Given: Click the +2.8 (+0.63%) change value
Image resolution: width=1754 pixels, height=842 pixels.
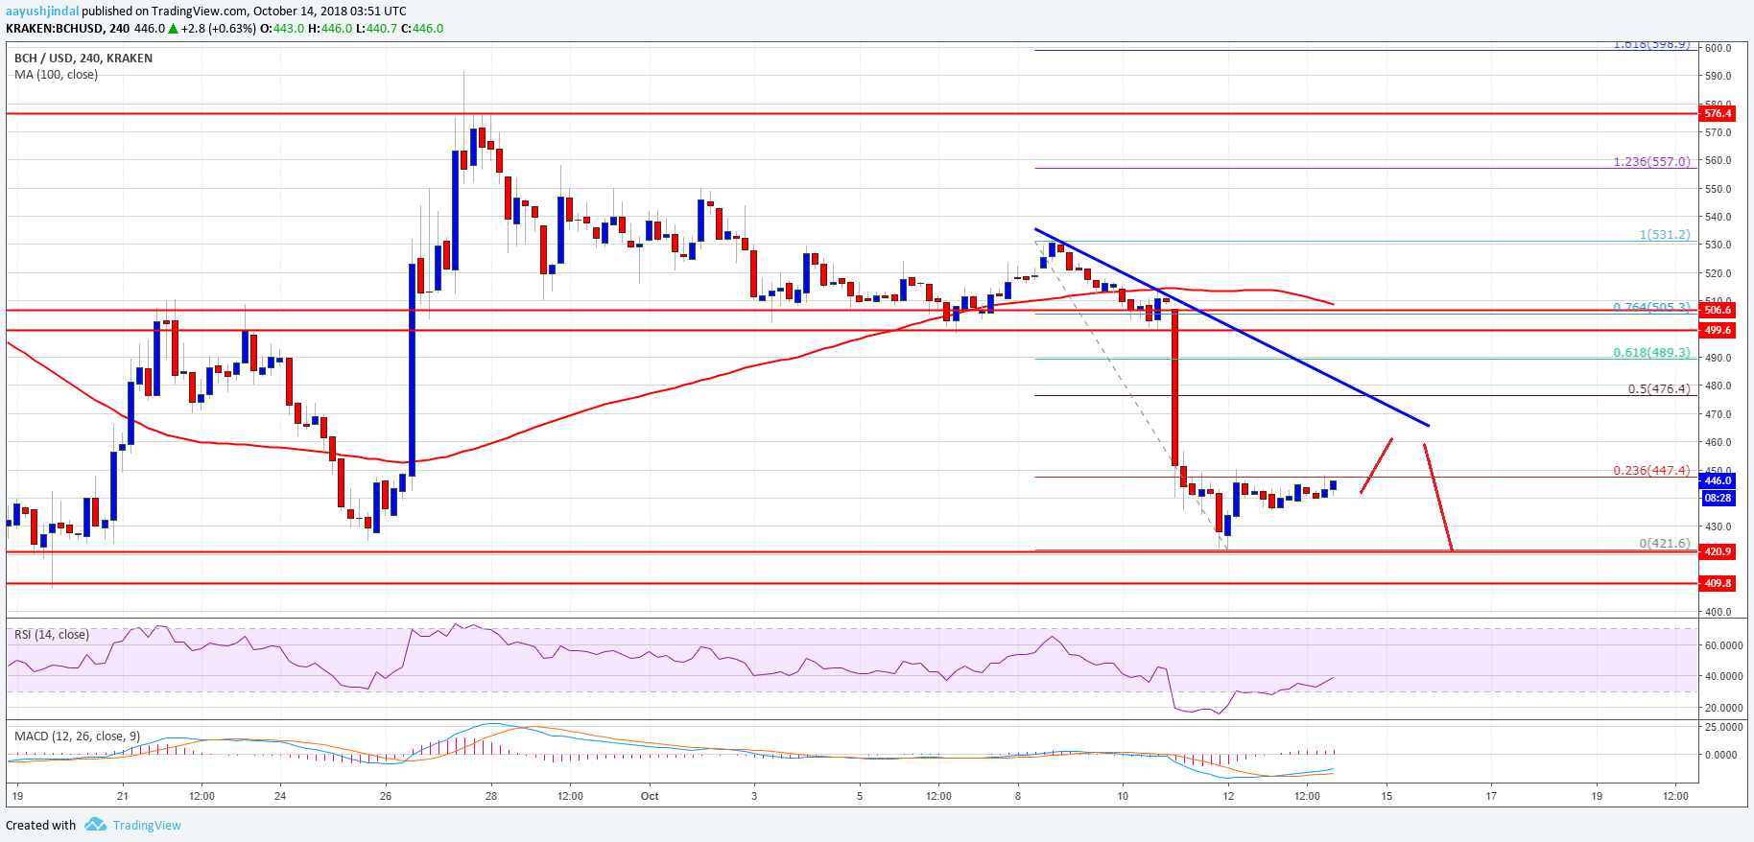Looking at the screenshot, I should pyautogui.click(x=219, y=29).
